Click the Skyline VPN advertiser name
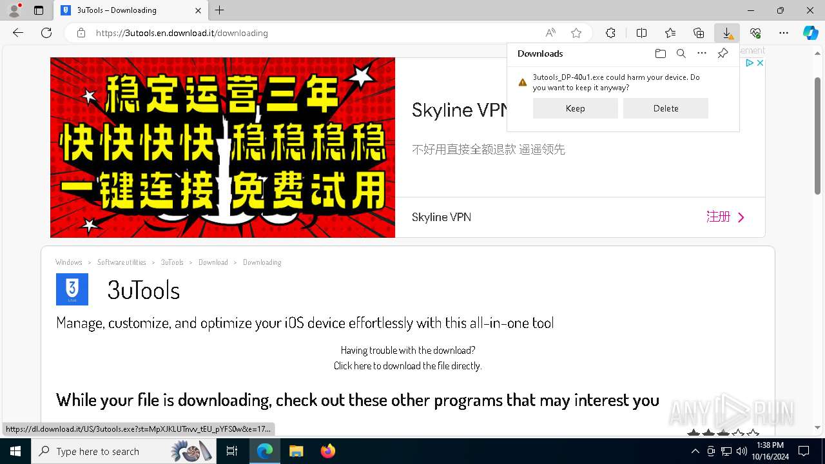 click(x=442, y=217)
